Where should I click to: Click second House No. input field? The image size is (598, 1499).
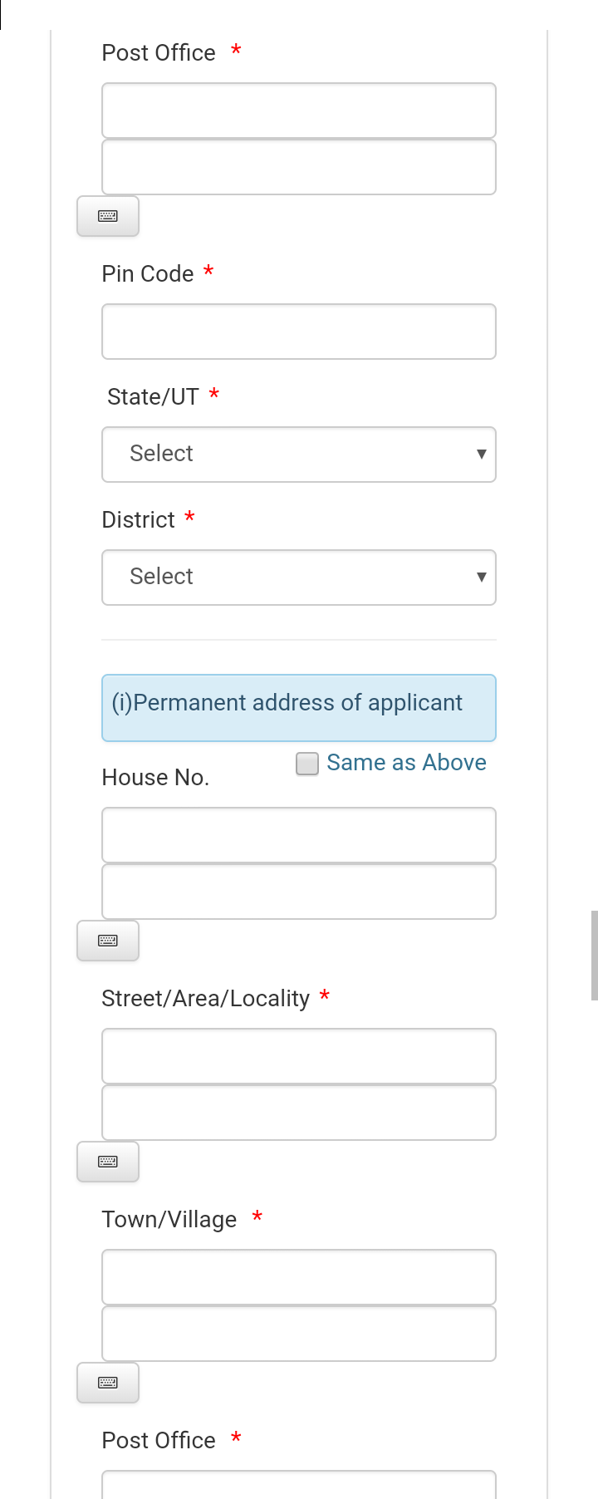click(299, 892)
